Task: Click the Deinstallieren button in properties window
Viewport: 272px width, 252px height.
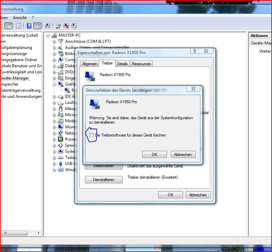Action: click(104, 180)
